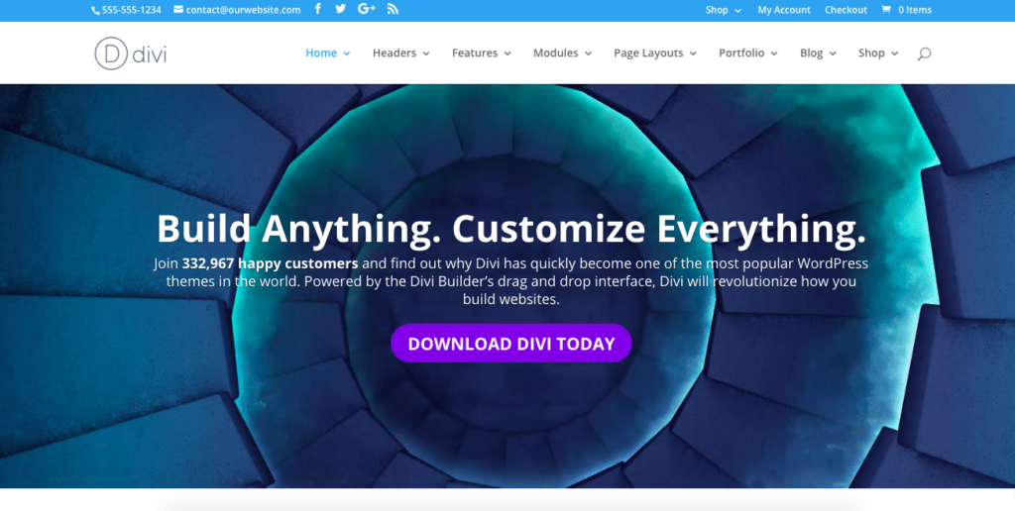
Task: Open the RSS feed icon
Action: pos(393,9)
